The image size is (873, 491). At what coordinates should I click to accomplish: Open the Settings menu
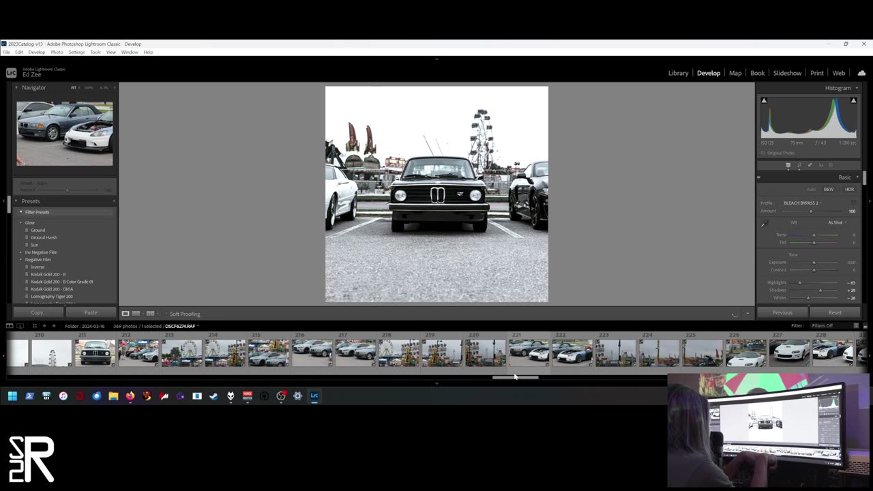[76, 52]
